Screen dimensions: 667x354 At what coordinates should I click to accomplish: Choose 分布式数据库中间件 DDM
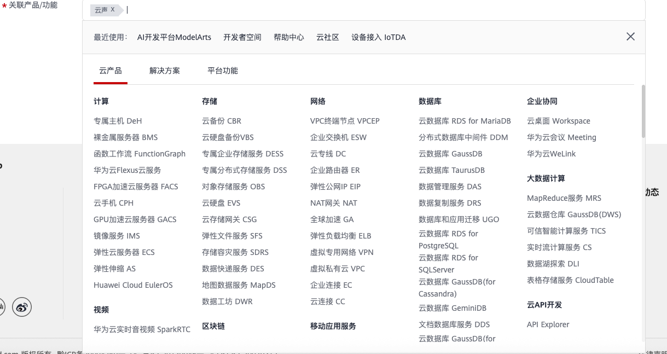click(x=463, y=137)
